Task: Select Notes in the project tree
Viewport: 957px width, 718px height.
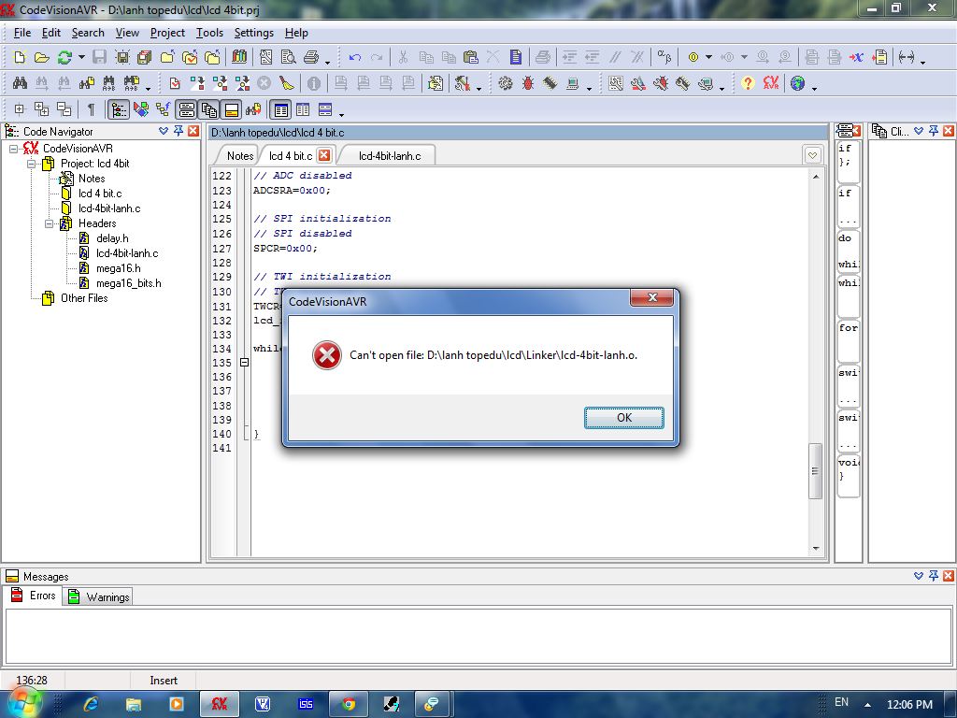Action: click(92, 179)
